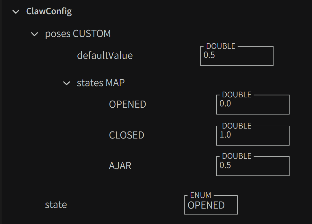Image resolution: width=312 pixels, height=224 pixels.
Task: Click the defaultValue input field containing 0.5
Action: click(237, 56)
